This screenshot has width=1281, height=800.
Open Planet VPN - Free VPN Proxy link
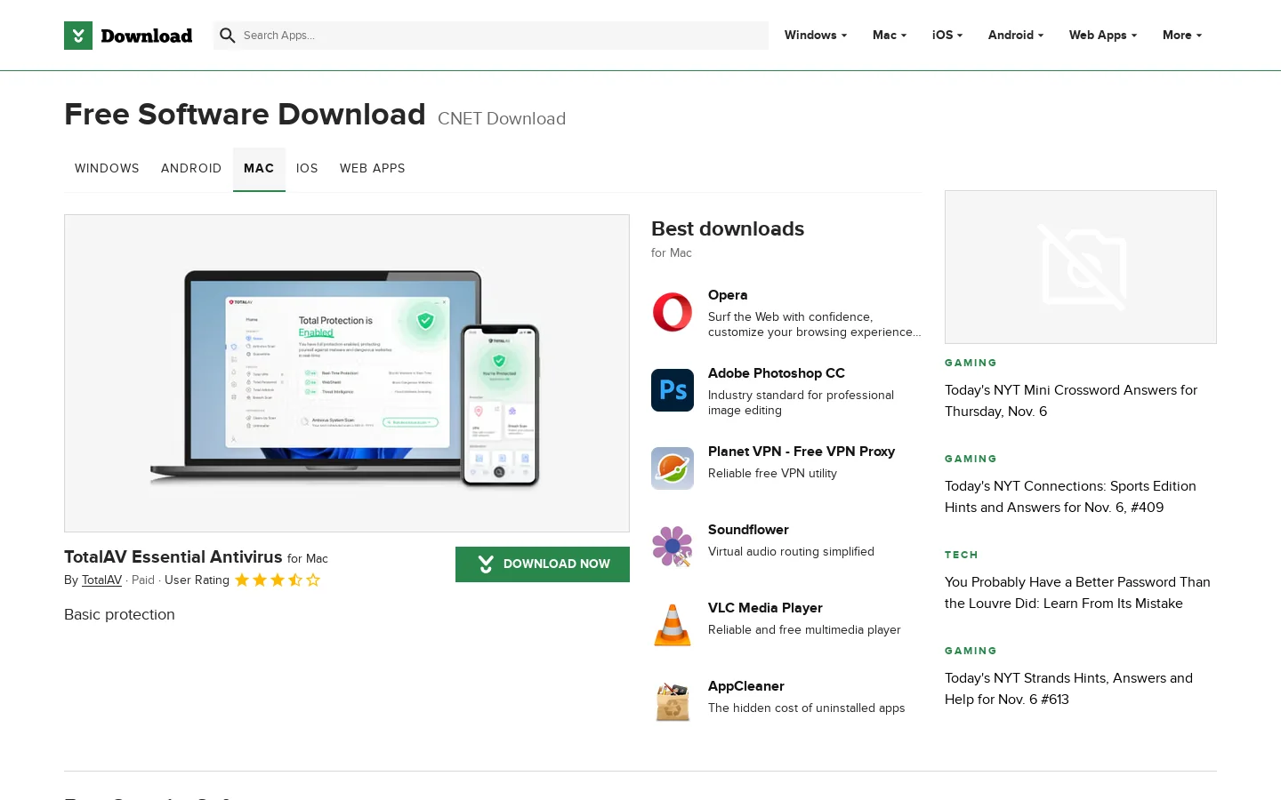pos(802,452)
